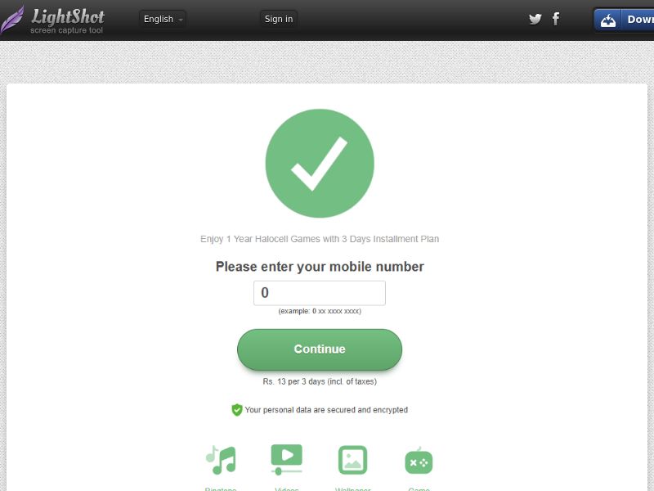Viewport: 654px width, 491px height.
Task: Select the Wallpaper picture icon
Action: coord(352,460)
